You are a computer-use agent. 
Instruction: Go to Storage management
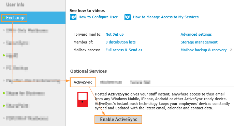[199, 42]
